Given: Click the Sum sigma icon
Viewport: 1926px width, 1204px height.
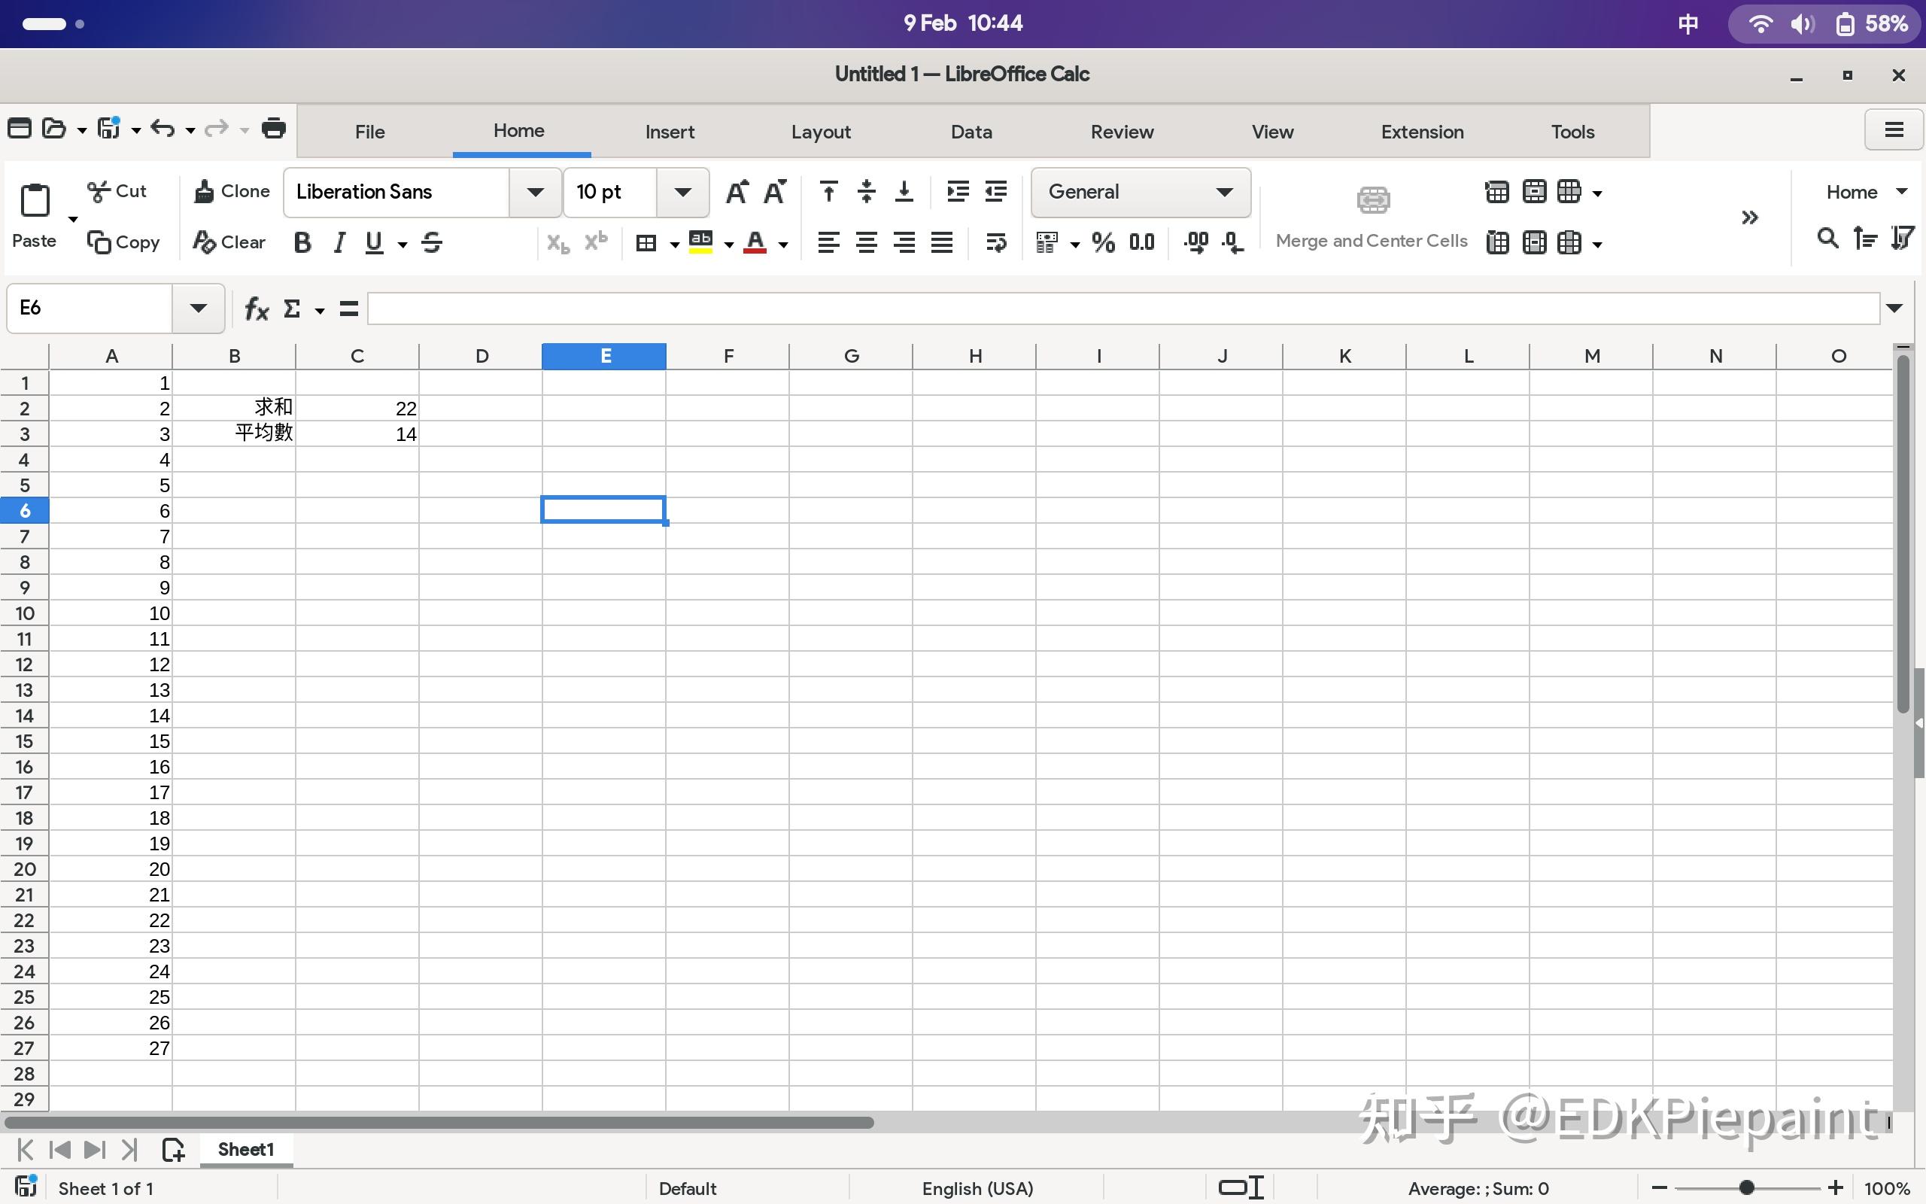Looking at the screenshot, I should point(292,309).
